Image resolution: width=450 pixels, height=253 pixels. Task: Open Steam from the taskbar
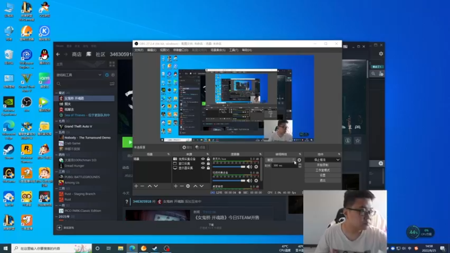click(155, 249)
